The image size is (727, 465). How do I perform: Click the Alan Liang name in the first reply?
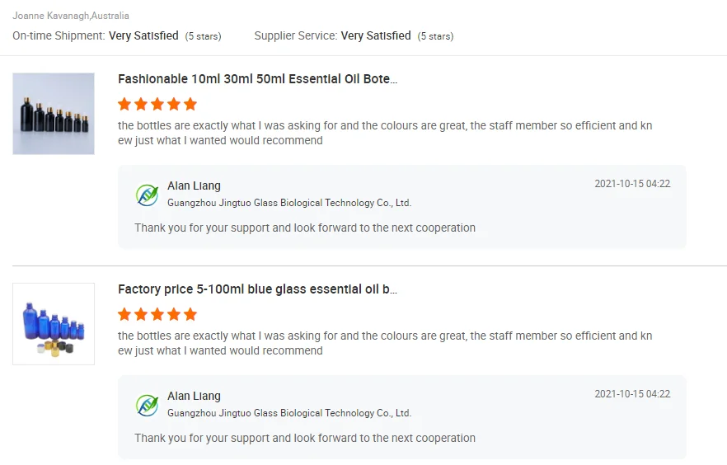click(194, 186)
